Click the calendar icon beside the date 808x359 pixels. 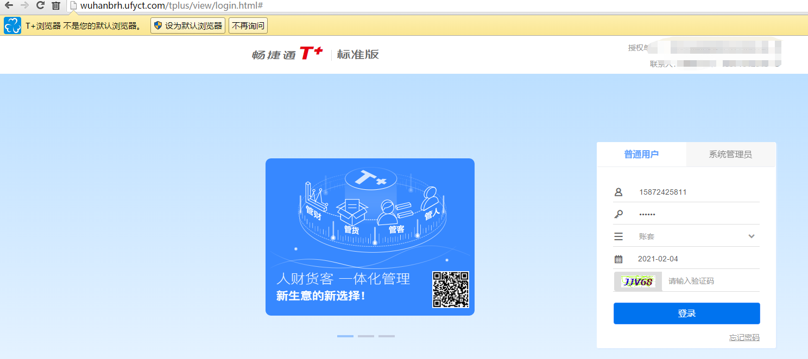click(618, 259)
